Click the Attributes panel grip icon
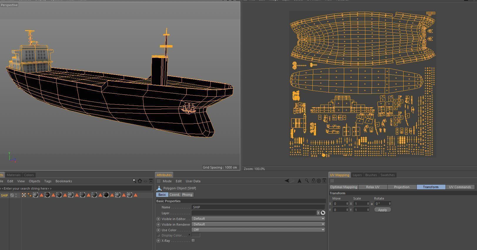The width and height of the screenshot is (477, 250). [x=159, y=181]
